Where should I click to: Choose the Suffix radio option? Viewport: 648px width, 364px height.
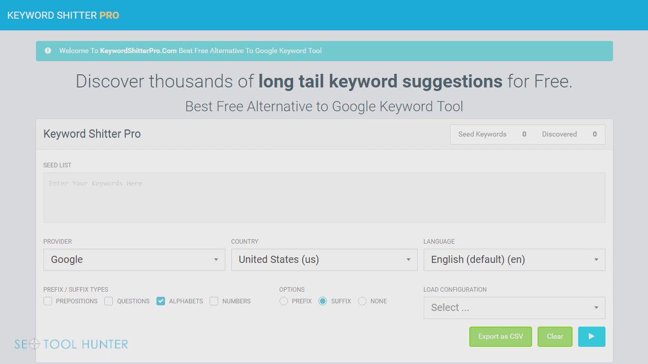(x=322, y=301)
